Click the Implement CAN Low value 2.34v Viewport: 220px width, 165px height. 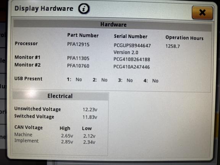pyautogui.click(x=89, y=142)
